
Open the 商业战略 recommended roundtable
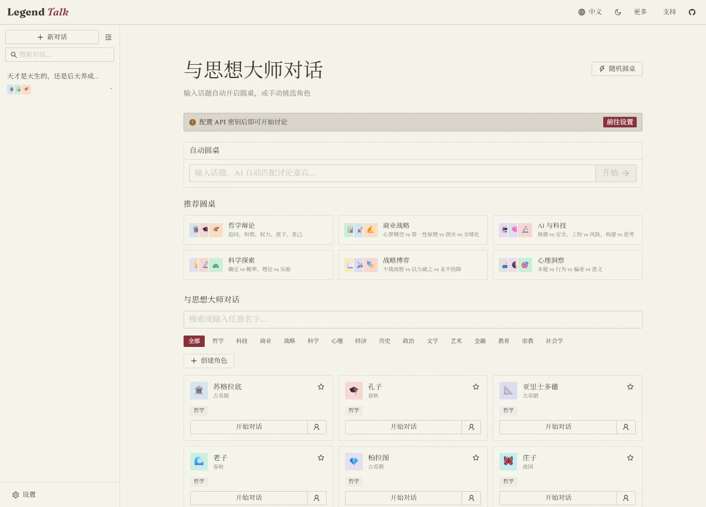point(413,230)
